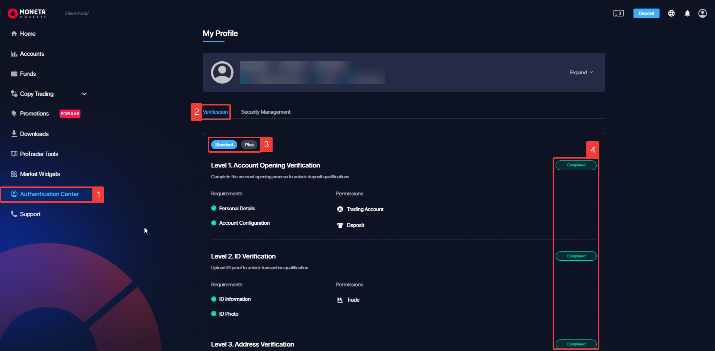Click Level 1. Account Opening Verification heading
The image size is (715, 351).
[266, 165]
